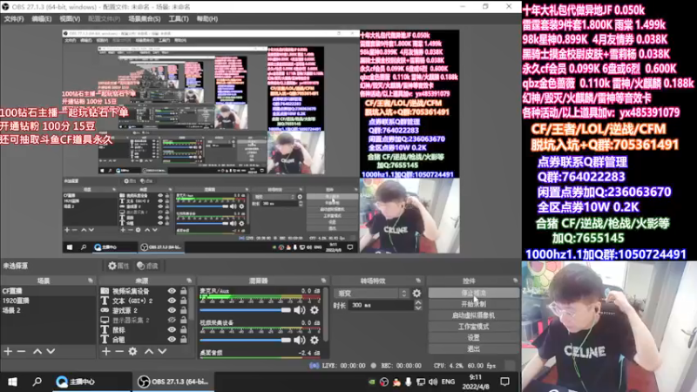Open 麦克风/Aux audio settings gear
Screen dimensions: 697x392
tap(315, 310)
